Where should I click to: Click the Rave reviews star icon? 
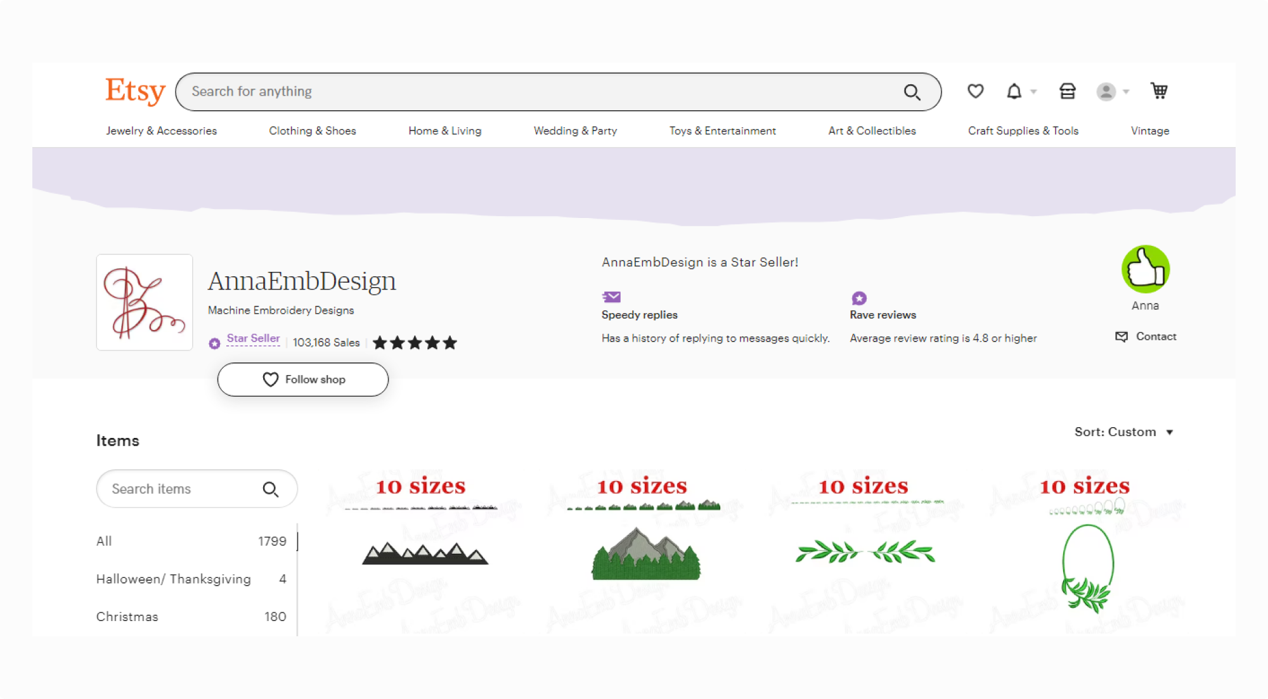859,298
